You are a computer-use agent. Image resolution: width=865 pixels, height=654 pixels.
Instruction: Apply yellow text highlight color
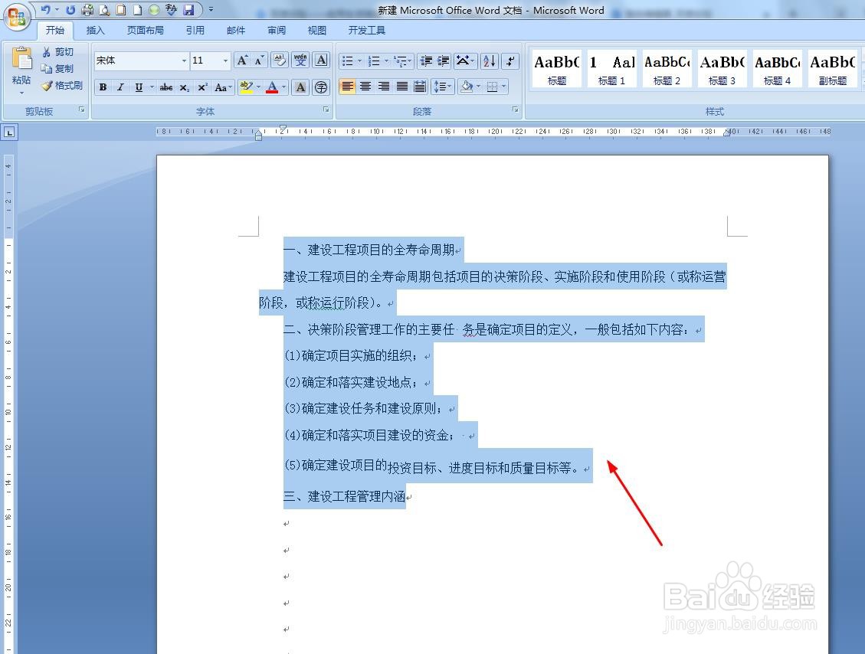tap(246, 87)
